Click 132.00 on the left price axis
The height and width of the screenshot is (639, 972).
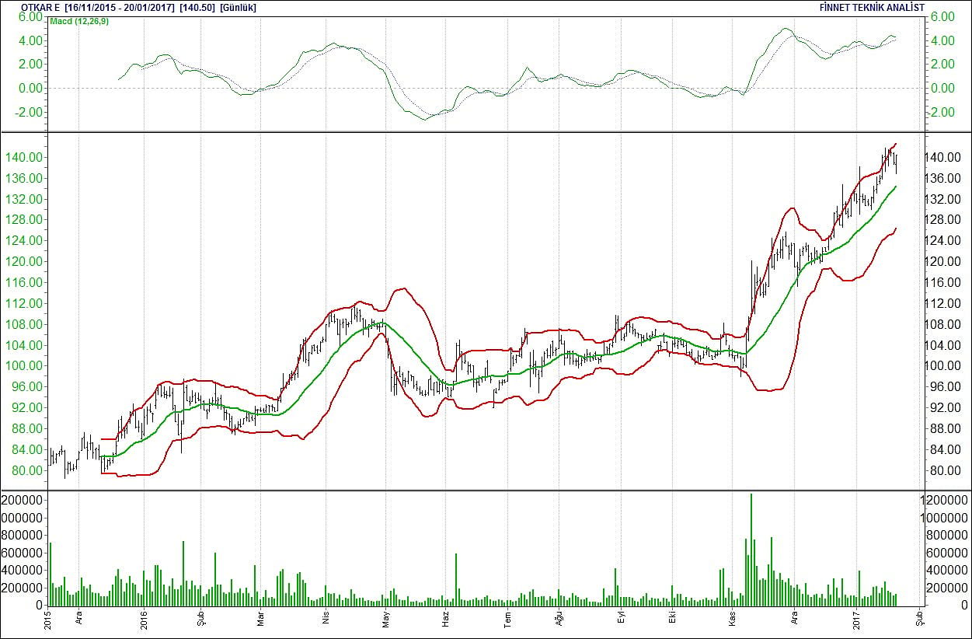click(23, 199)
